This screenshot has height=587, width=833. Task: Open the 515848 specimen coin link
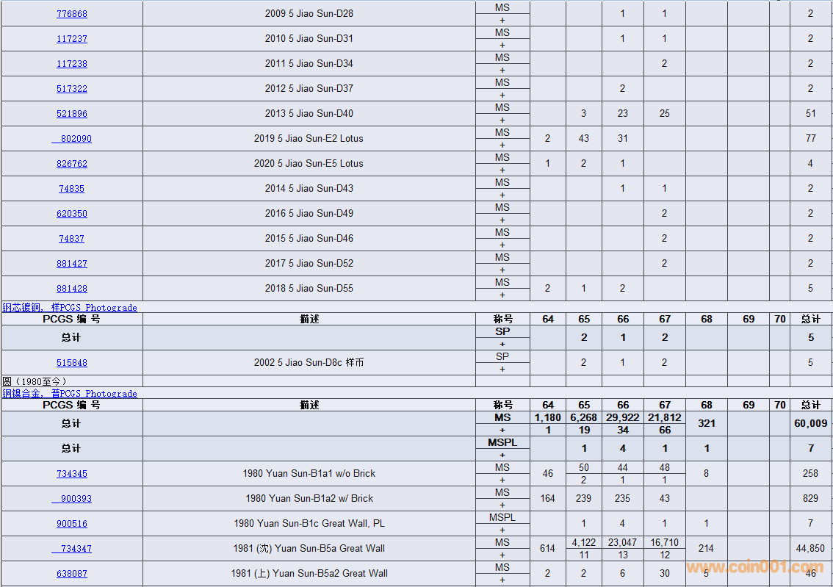[x=71, y=363]
